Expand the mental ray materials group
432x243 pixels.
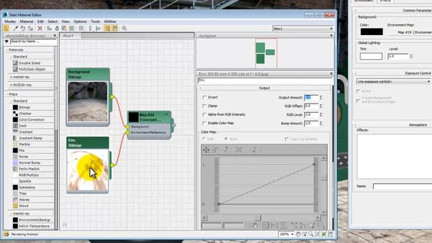[x=11, y=77]
